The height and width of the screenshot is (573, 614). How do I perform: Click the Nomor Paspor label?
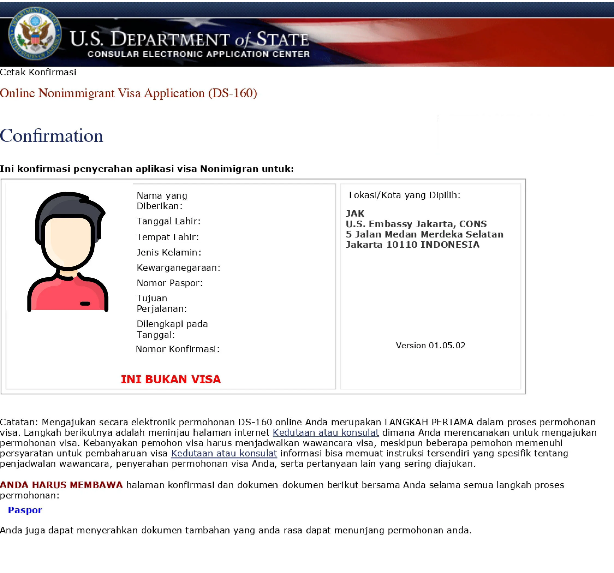point(169,283)
